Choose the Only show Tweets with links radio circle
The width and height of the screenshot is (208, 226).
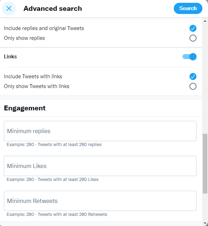193,86
